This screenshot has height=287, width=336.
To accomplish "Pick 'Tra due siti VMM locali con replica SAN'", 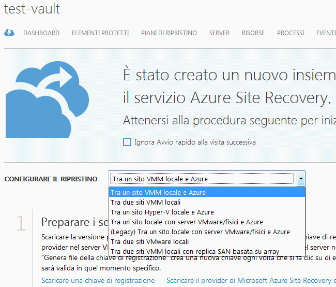I will coord(207,251).
